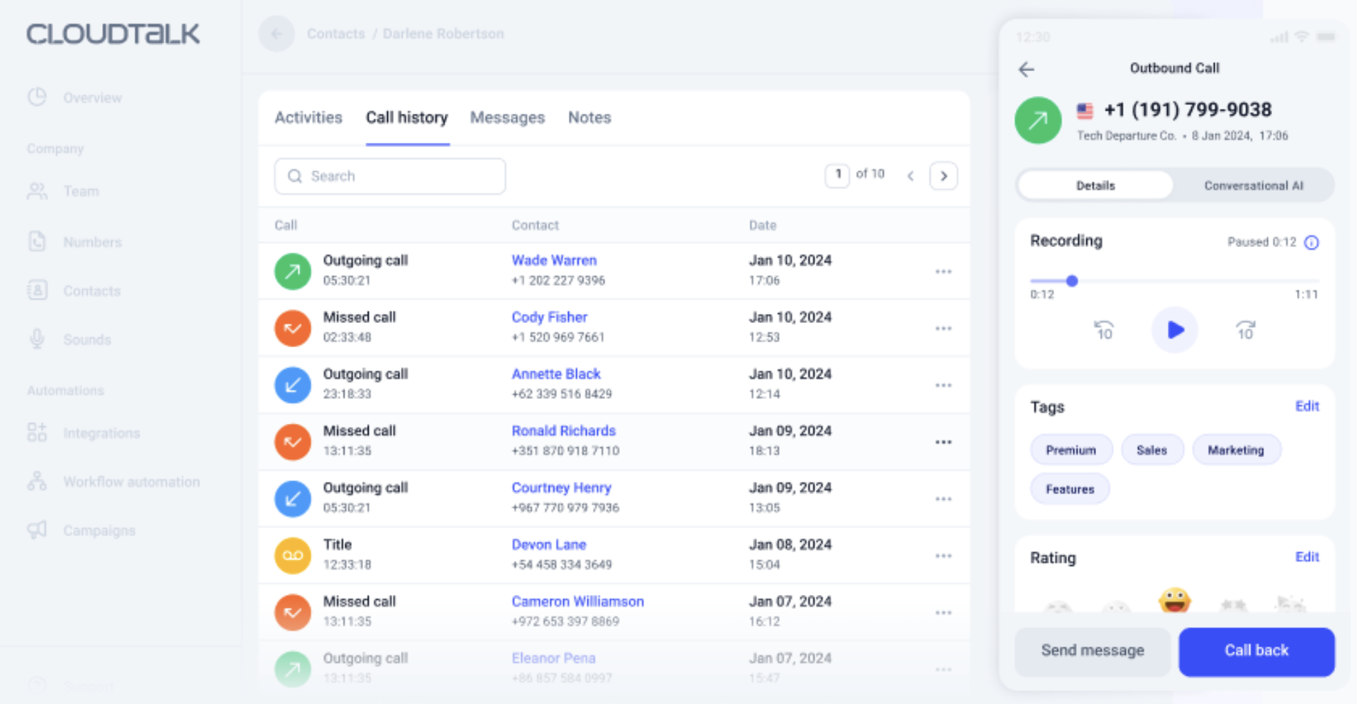This screenshot has height=704, width=1357.
Task: Go to next page of call history
Action: pos(943,176)
